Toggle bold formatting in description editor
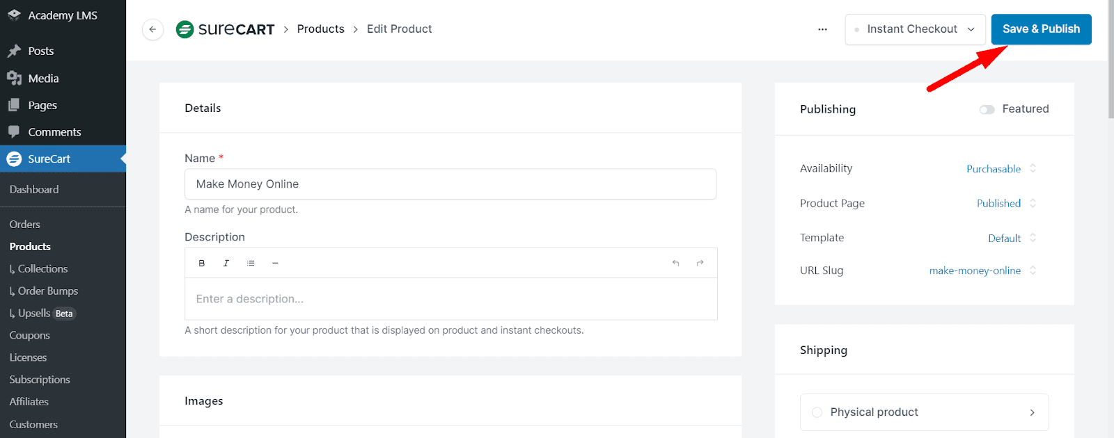This screenshot has height=438, width=1114. (202, 263)
